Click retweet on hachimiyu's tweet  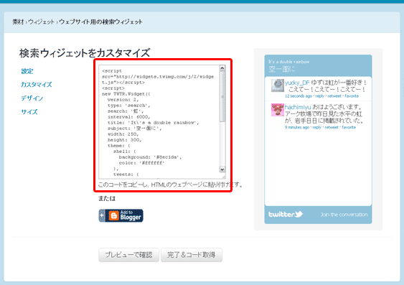(332, 127)
